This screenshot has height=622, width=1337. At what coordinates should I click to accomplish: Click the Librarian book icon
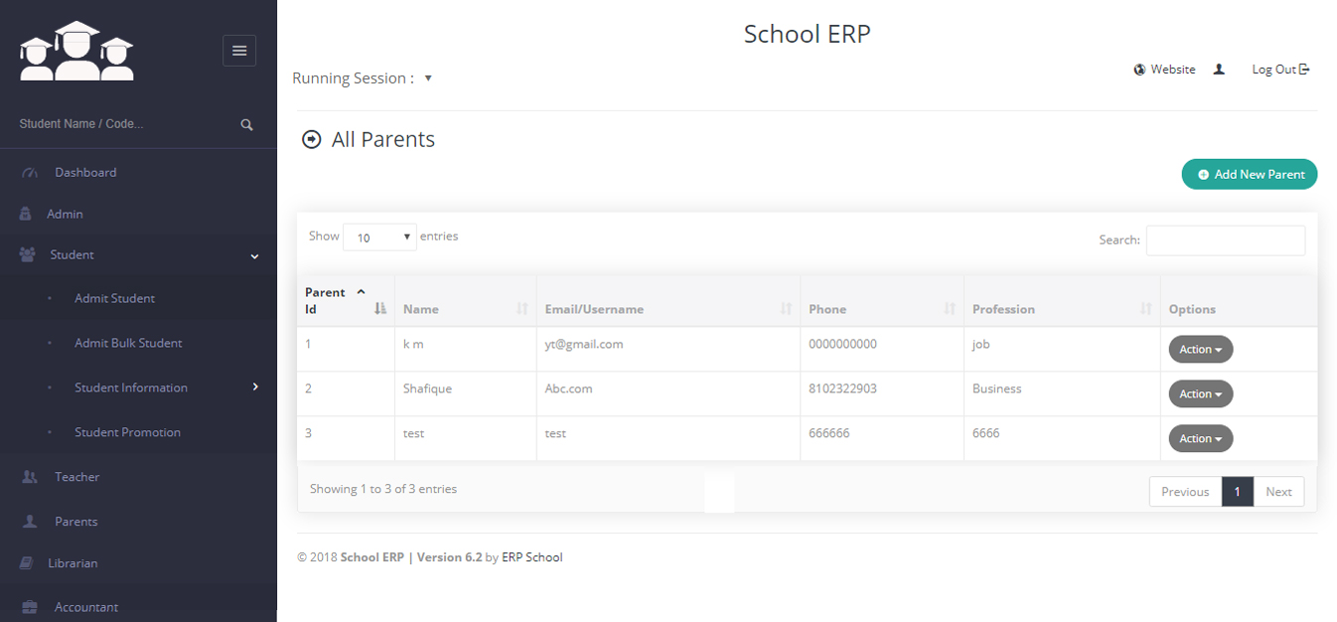[27, 563]
